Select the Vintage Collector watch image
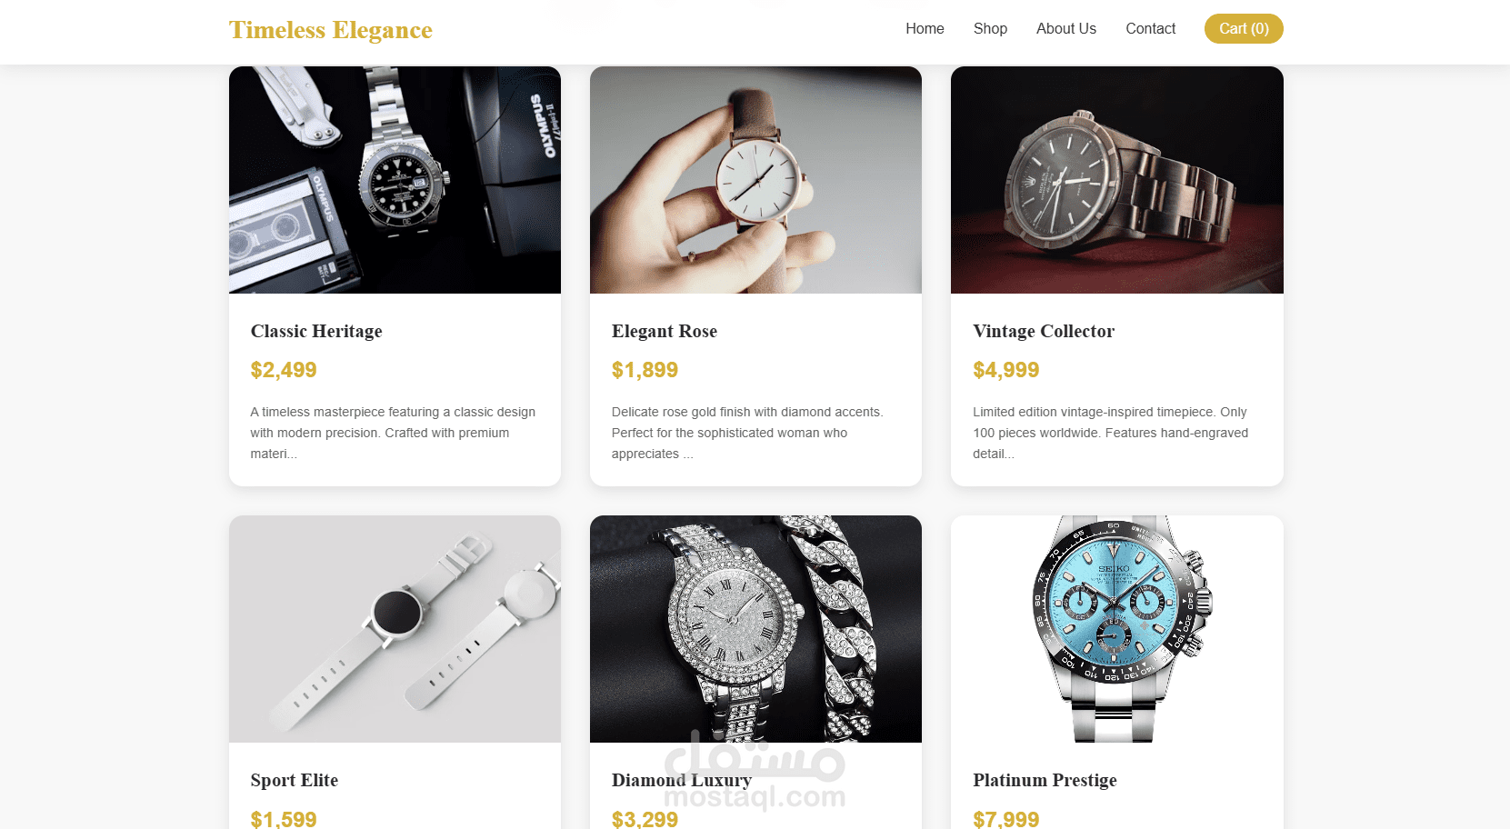This screenshot has height=829, width=1510. pos(1117,180)
